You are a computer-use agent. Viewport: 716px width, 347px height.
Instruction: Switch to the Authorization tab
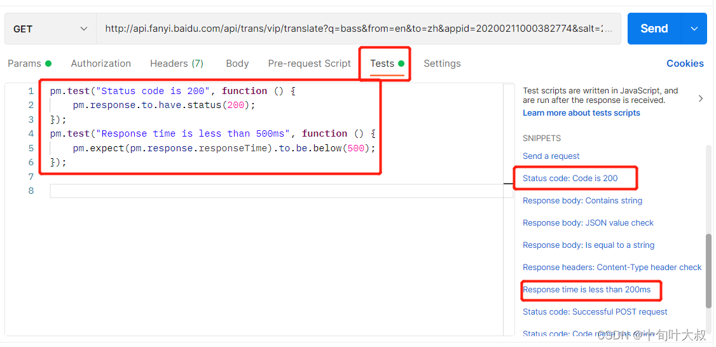pyautogui.click(x=101, y=64)
